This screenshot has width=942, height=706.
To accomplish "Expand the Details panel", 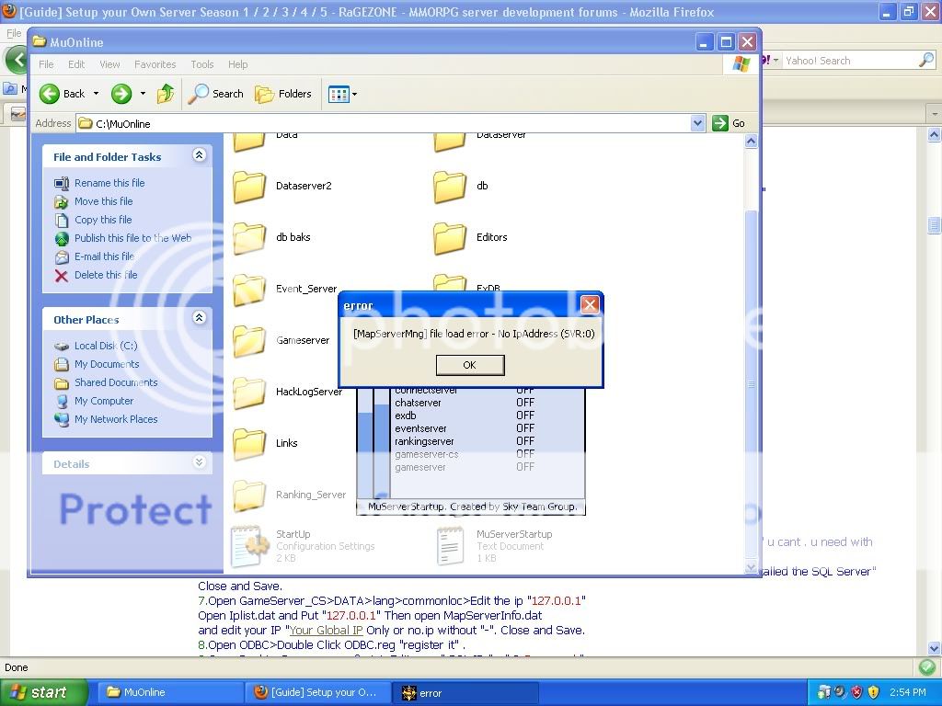I will 199,463.
